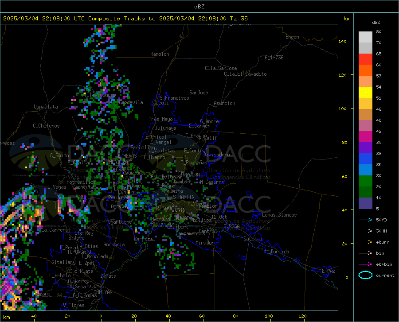This screenshot has height=322, width=399.
Task: Click the 'dBZ' title in top bar
Action: coord(199,7)
